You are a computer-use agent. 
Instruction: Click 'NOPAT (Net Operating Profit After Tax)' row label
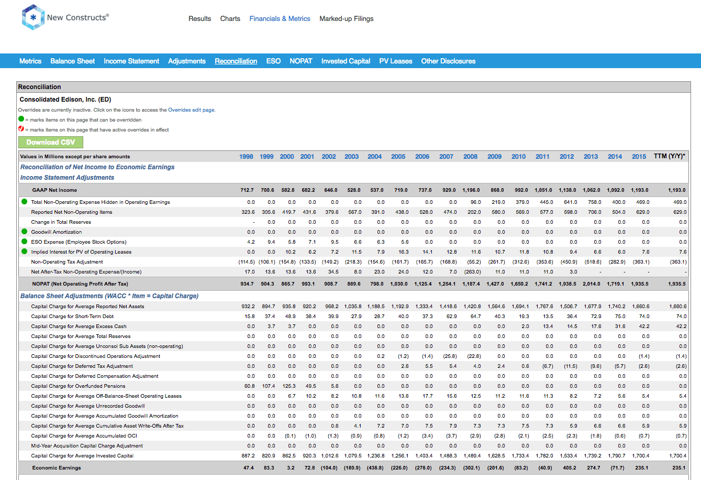80,283
